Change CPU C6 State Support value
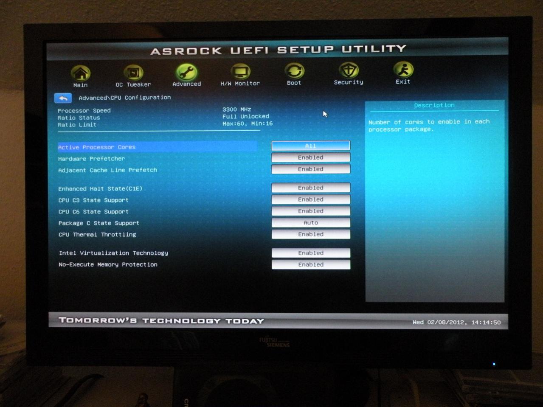Viewport: 543px width, 407px height. coord(311,211)
